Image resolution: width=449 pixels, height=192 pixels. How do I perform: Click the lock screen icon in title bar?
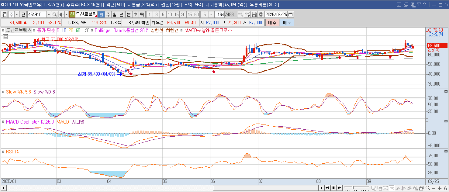(x=413, y=5)
